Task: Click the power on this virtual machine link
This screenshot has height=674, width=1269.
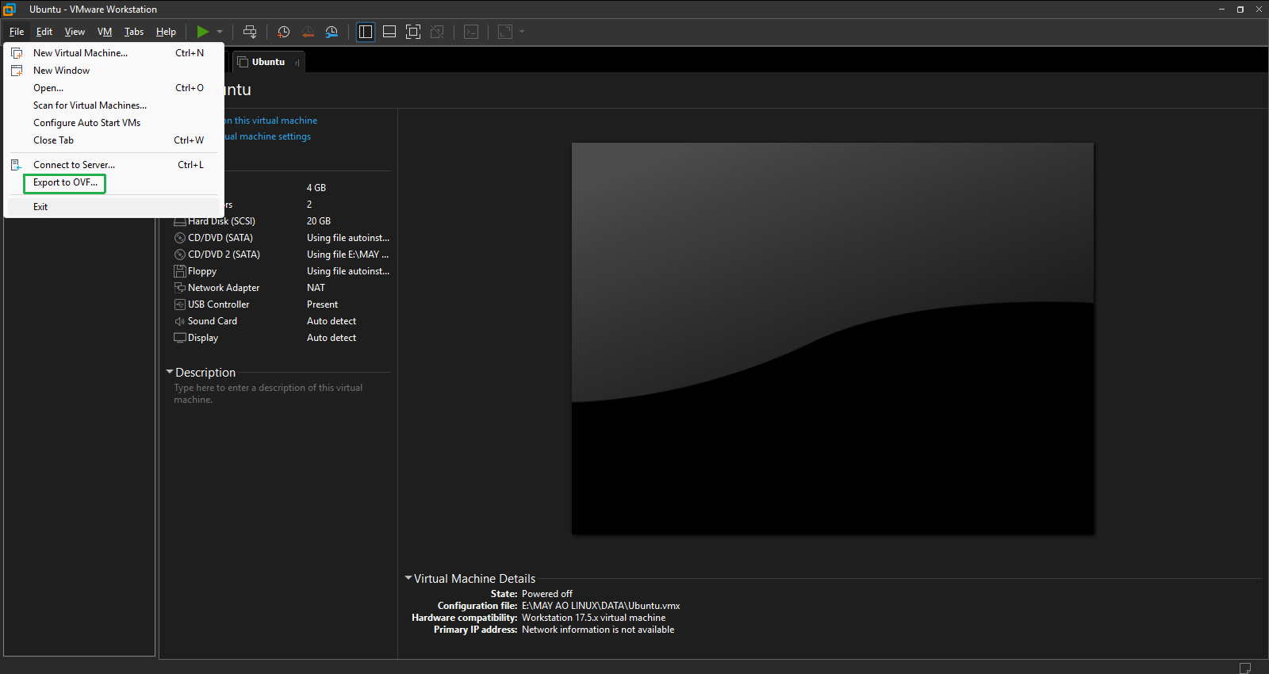Action: click(x=269, y=121)
